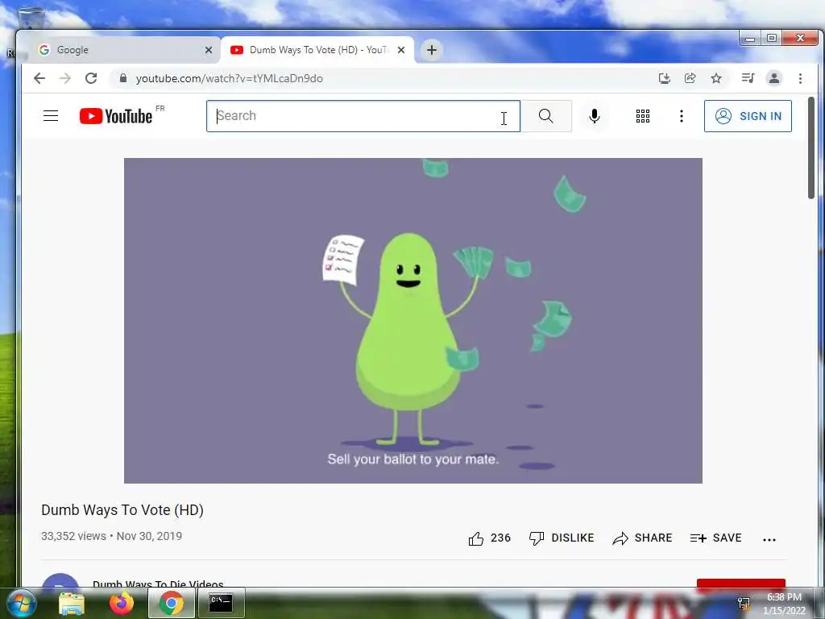This screenshot has height=619, width=825.
Task: Open the YouTube hamburger guide menu
Action: tap(51, 116)
